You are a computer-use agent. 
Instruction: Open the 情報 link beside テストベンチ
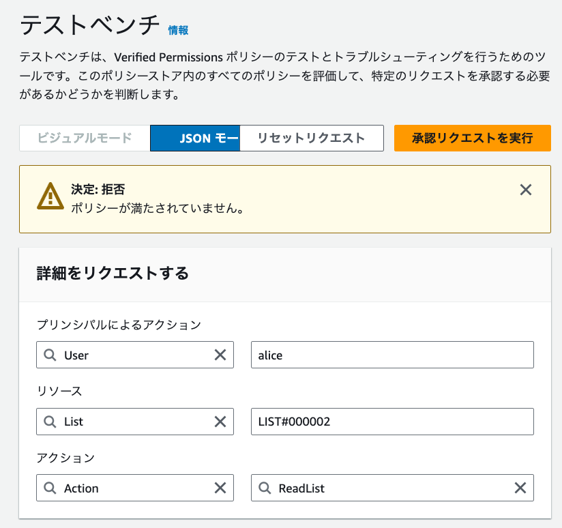(x=178, y=30)
